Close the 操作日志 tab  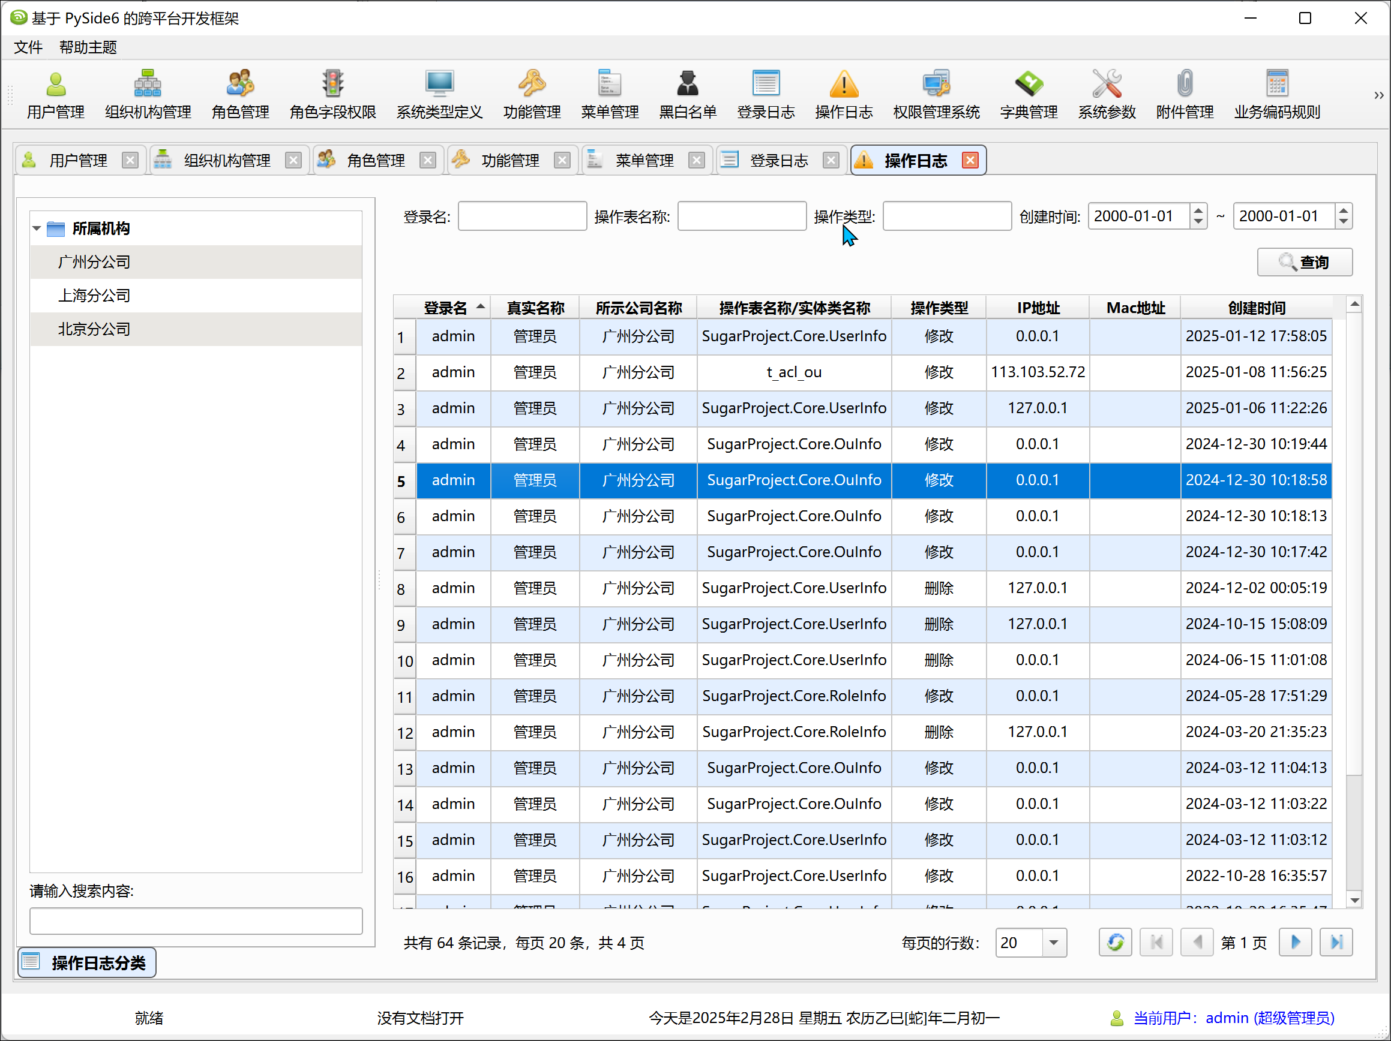tap(970, 160)
